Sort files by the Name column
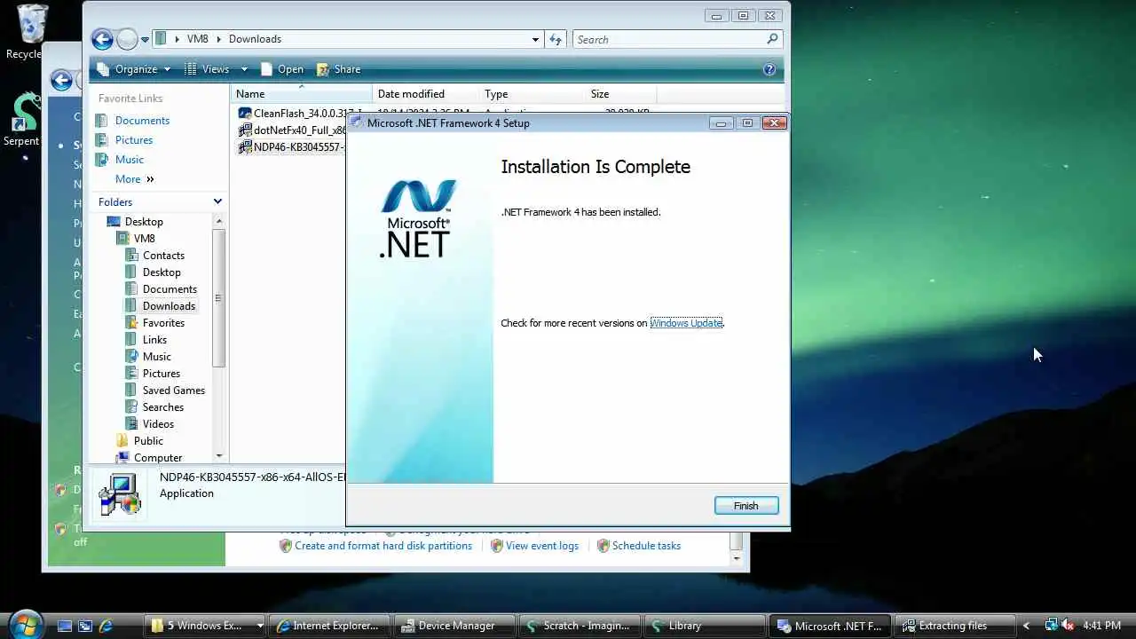Screen dimensions: 1136x639 [x=301, y=94]
